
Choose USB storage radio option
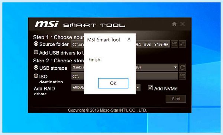[36, 67]
